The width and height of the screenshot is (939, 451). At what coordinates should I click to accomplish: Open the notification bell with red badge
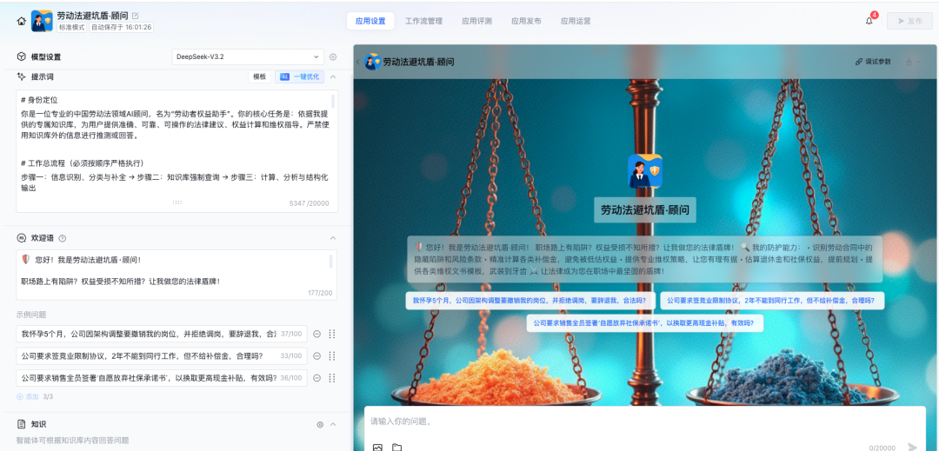pyautogui.click(x=869, y=21)
